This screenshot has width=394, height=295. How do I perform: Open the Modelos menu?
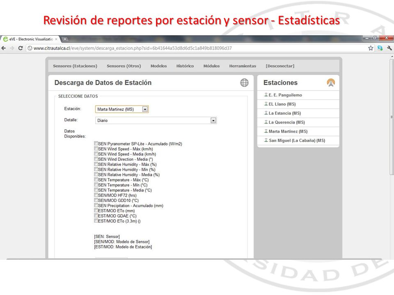[158, 66]
